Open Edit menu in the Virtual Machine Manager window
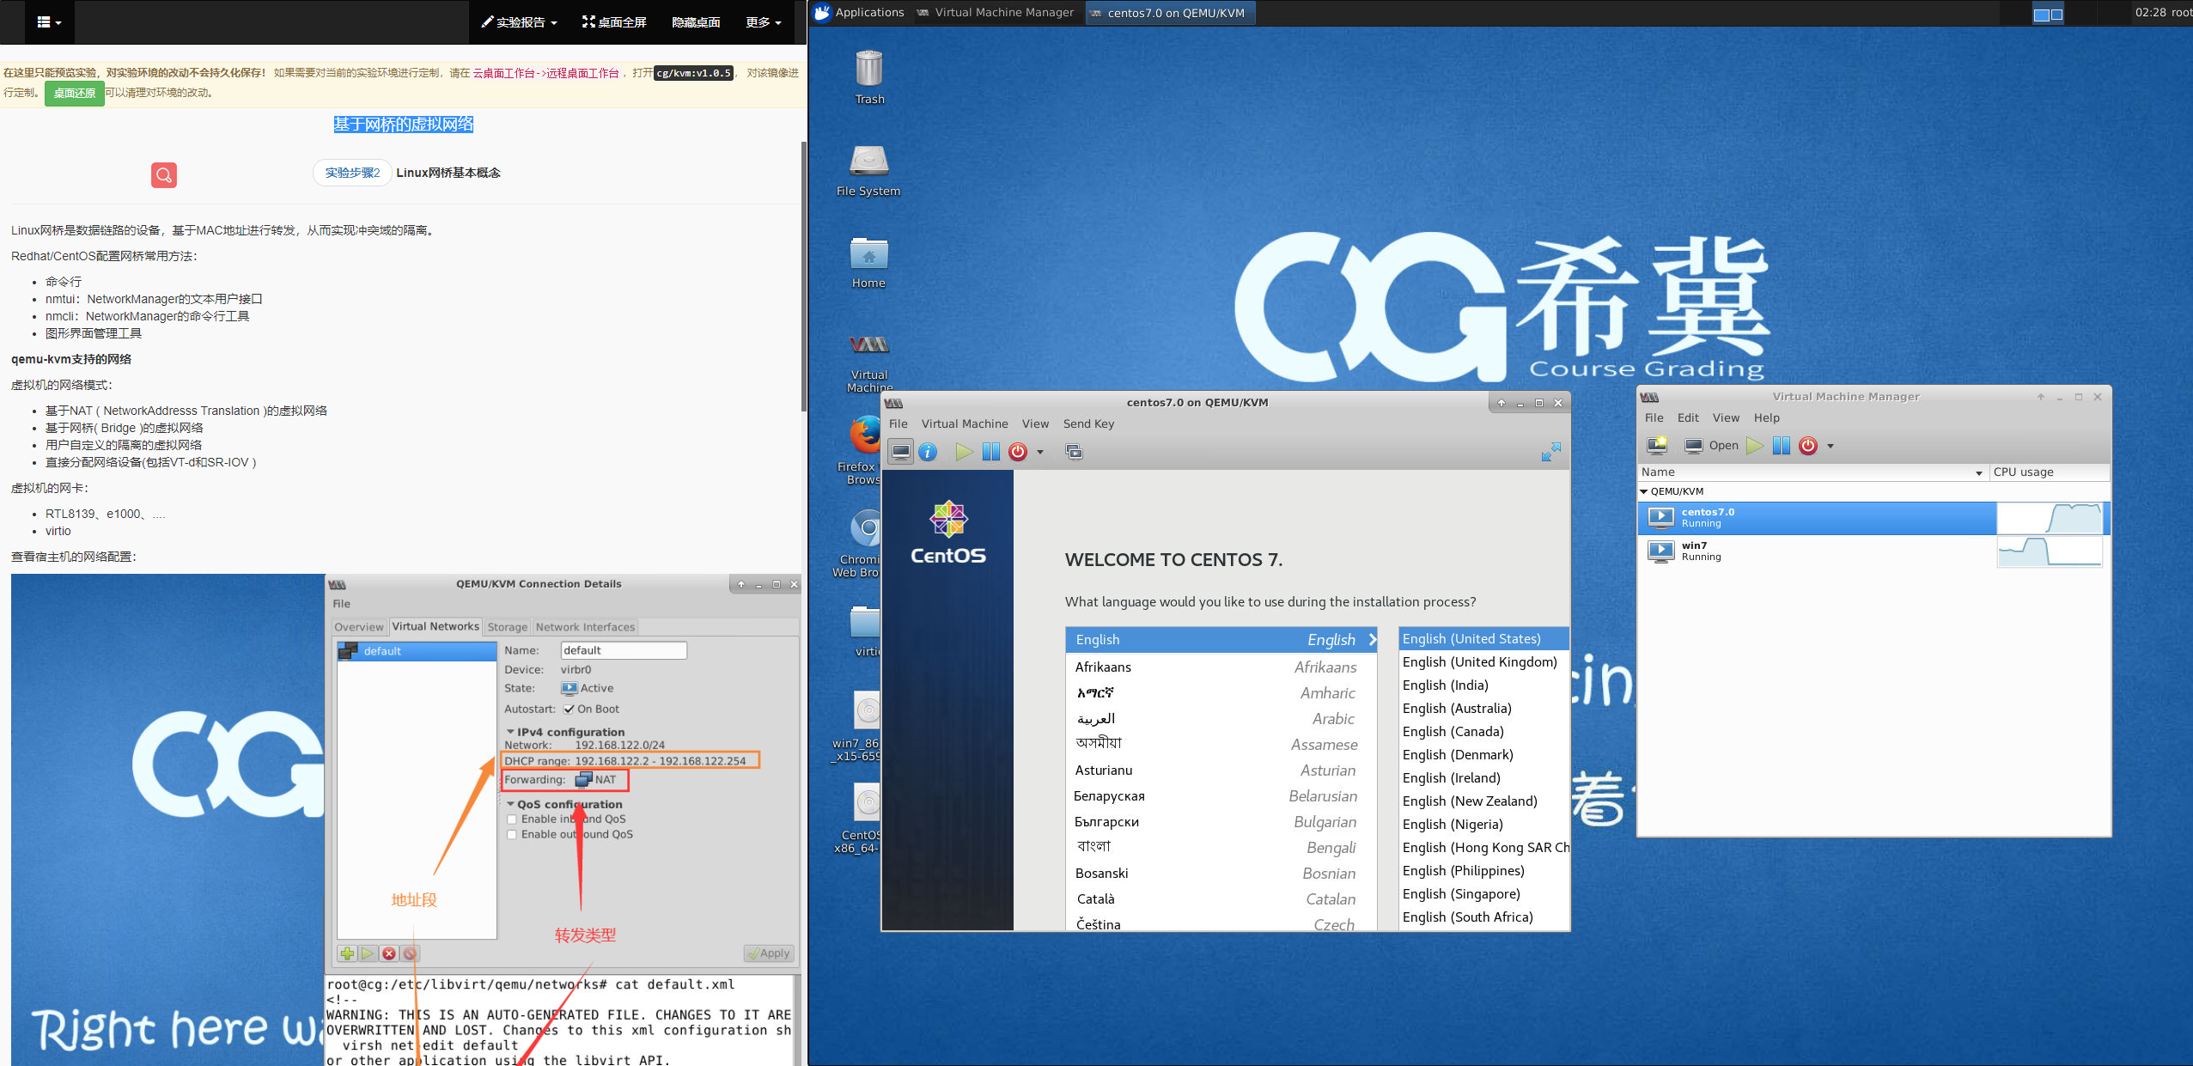 (1688, 418)
